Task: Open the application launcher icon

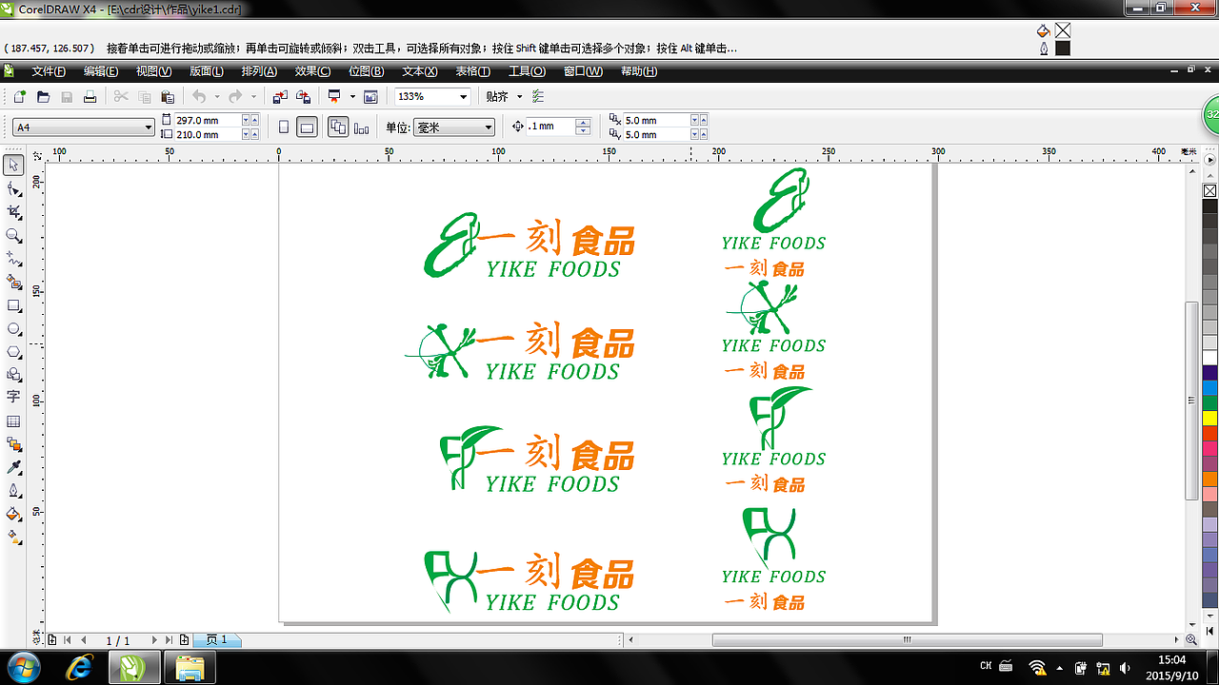Action: tap(334, 96)
